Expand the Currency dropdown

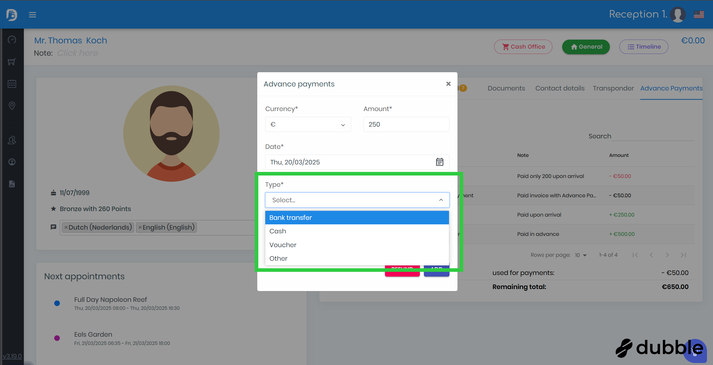pyautogui.click(x=308, y=124)
